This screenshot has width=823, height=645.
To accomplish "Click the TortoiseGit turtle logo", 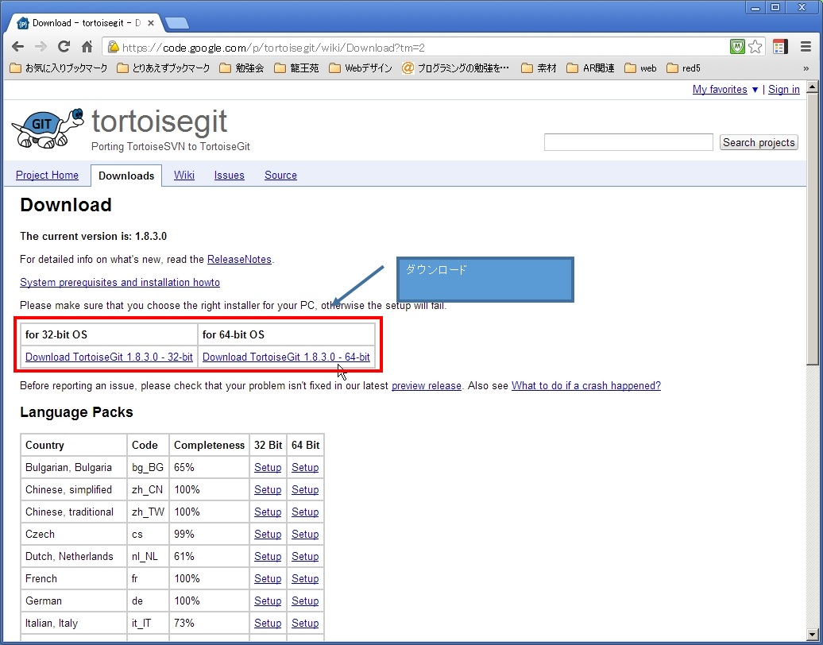I will point(48,128).
